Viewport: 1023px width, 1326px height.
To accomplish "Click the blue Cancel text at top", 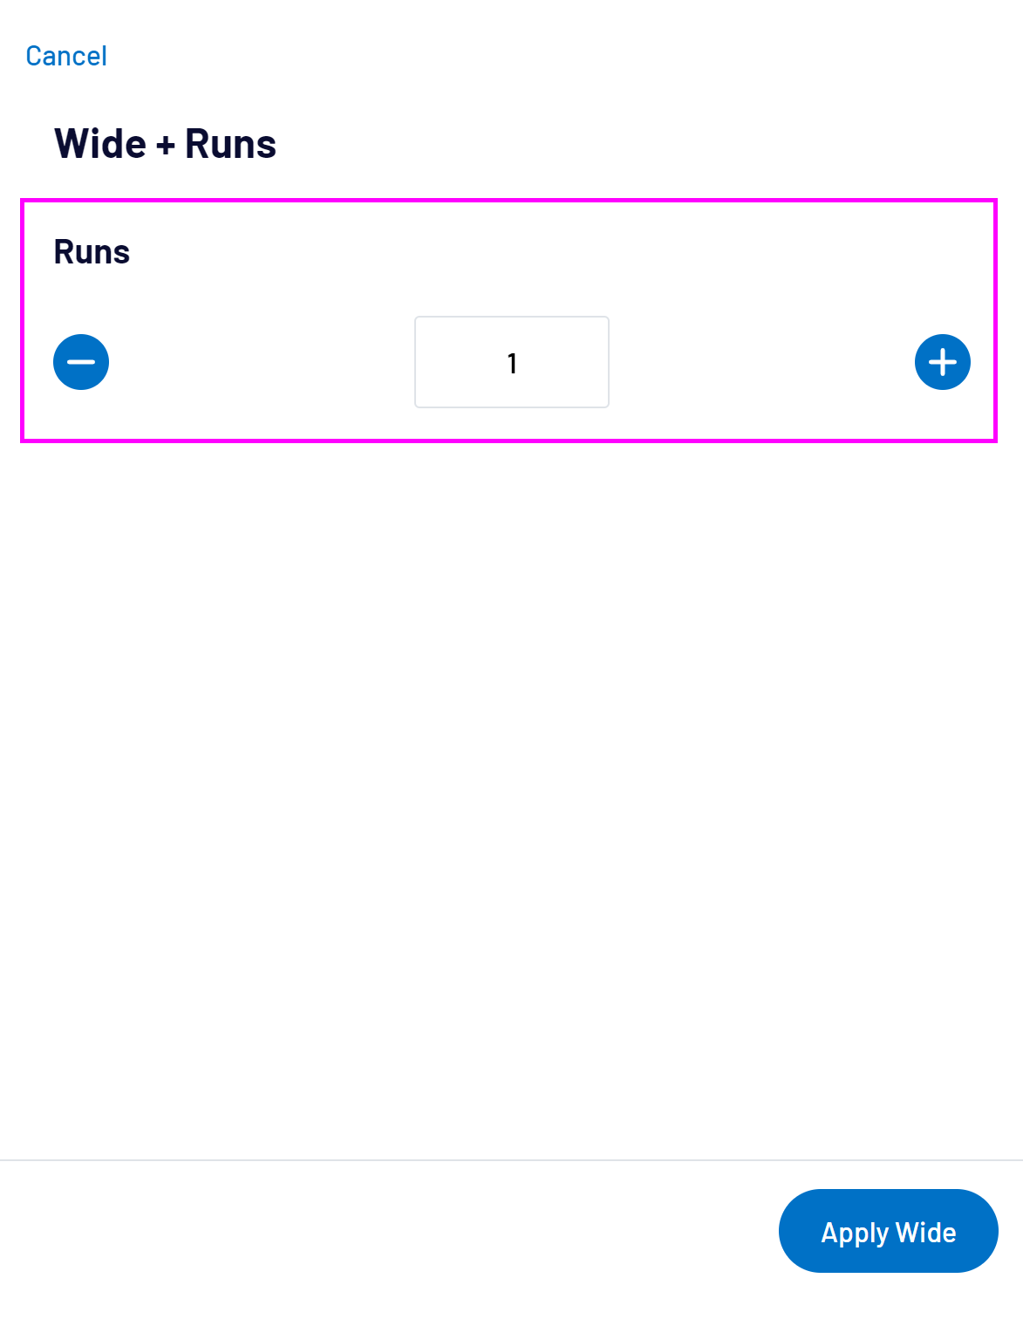I will (x=66, y=56).
